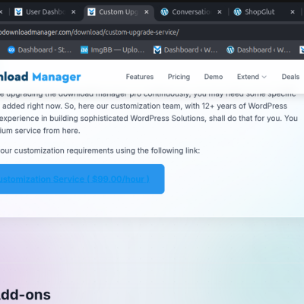Click the ShopGlut tab WordPress icon
The width and height of the screenshot is (304, 304).
pyautogui.click(x=237, y=12)
